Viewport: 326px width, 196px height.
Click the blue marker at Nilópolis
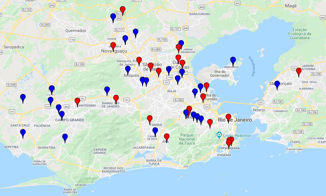[128, 70]
